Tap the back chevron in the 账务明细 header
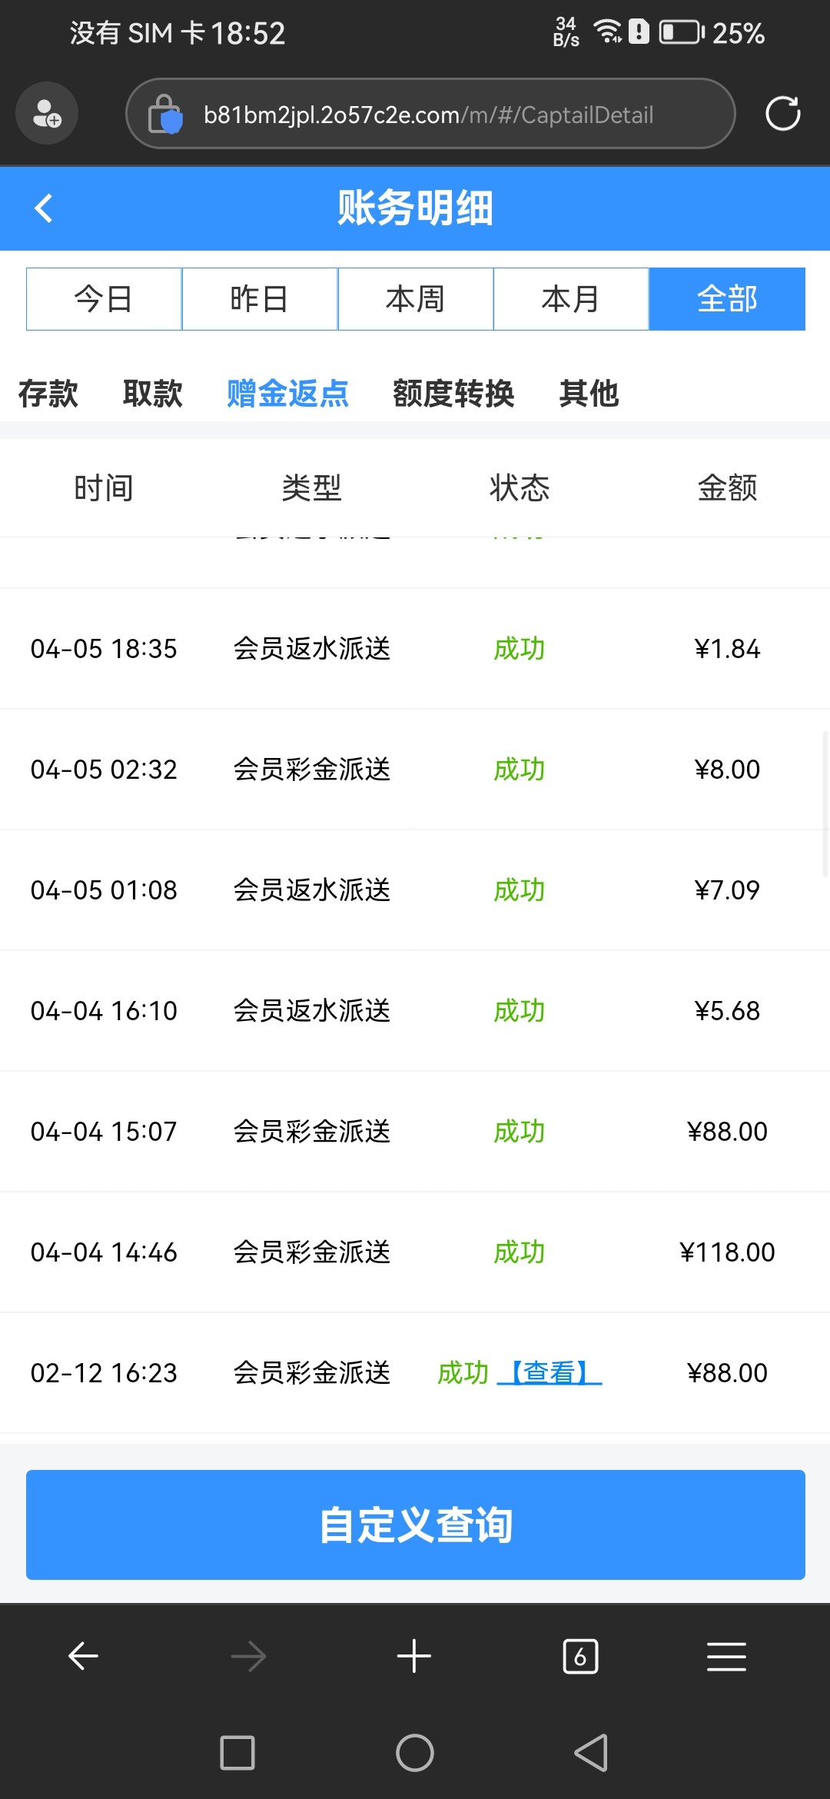The height and width of the screenshot is (1799, 830). (44, 208)
